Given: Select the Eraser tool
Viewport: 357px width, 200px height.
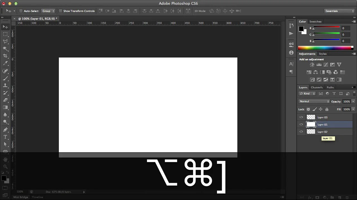Looking at the screenshot, I should tap(5, 100).
